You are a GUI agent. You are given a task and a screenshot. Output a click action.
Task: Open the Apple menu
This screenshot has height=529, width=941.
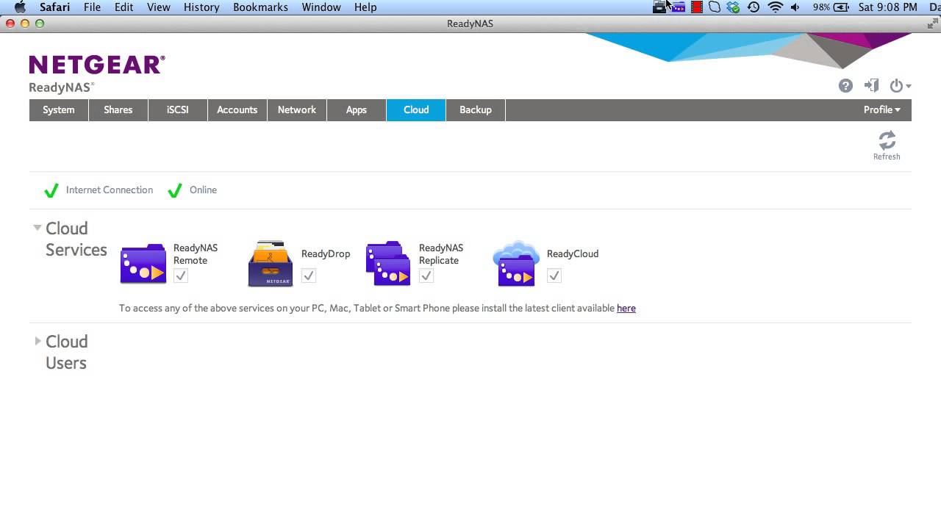(x=20, y=7)
